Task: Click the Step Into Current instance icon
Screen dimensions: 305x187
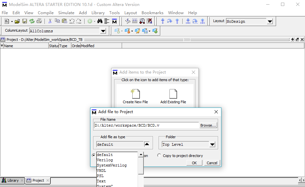Action: (188, 21)
